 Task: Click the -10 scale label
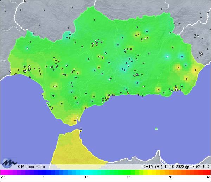click(3, 177)
